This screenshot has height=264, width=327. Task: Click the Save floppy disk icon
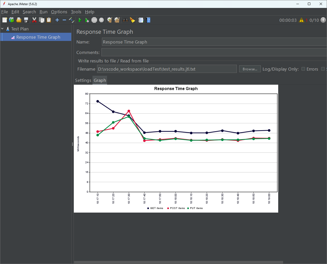tap(26, 20)
